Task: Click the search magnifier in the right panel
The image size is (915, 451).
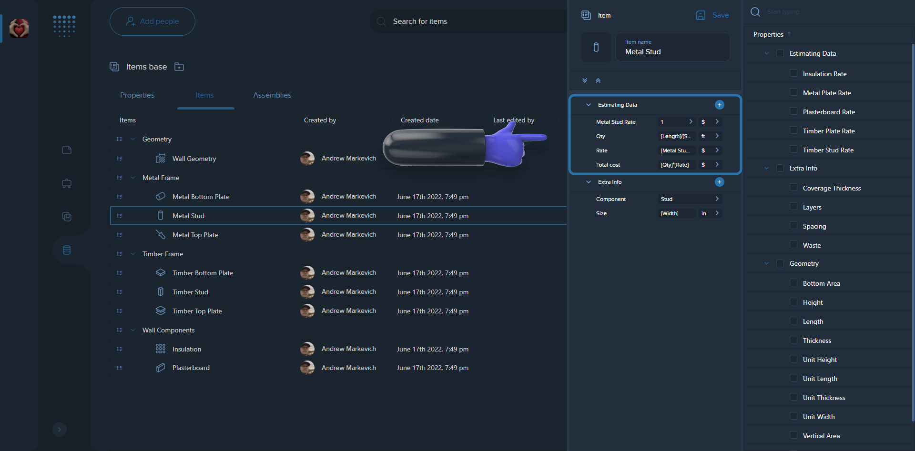Action: pos(755,12)
